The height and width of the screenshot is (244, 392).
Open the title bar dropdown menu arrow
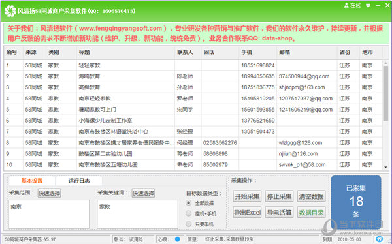[368, 5]
